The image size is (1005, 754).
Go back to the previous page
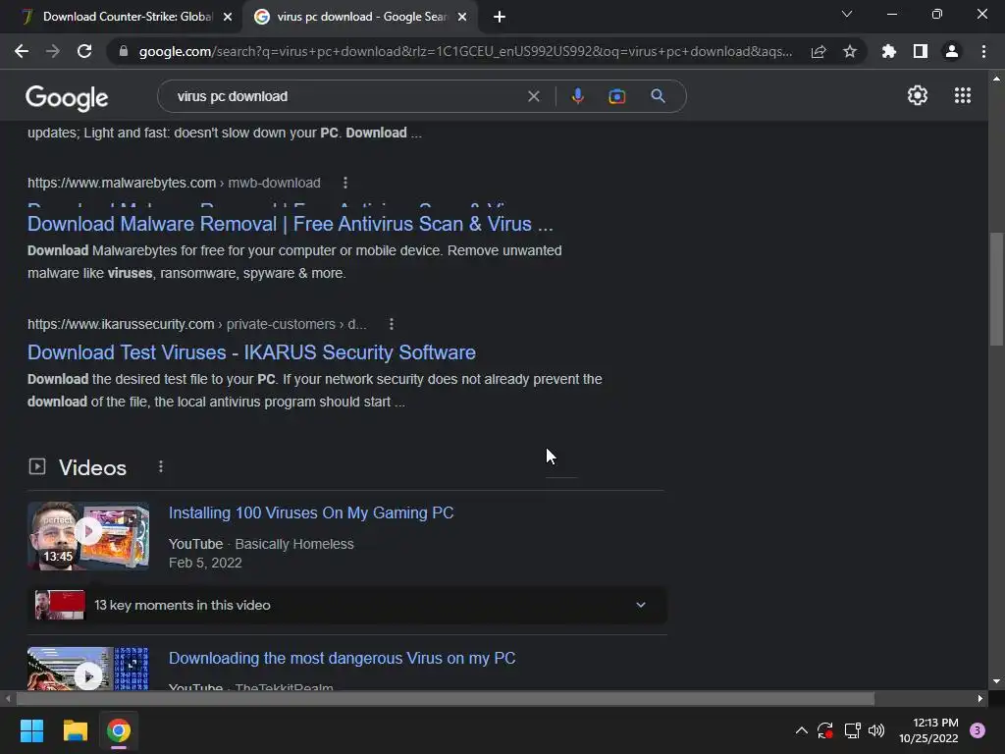(x=22, y=51)
